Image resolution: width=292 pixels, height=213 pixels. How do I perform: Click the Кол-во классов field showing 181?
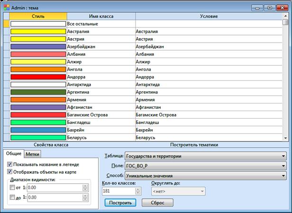click(x=118, y=192)
